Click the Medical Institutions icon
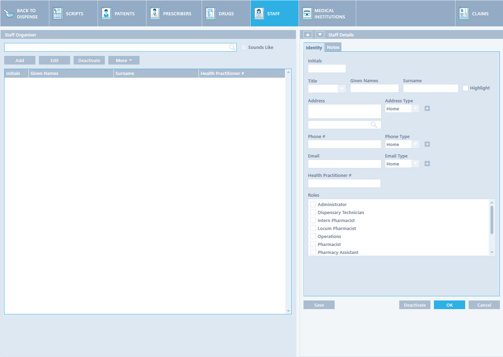 point(307,14)
